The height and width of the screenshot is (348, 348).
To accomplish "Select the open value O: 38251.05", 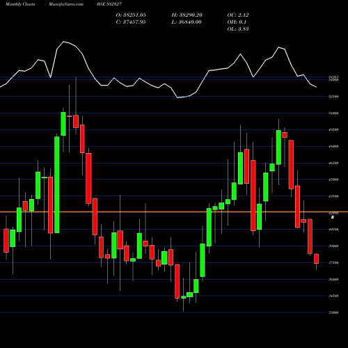I will coord(131,15).
